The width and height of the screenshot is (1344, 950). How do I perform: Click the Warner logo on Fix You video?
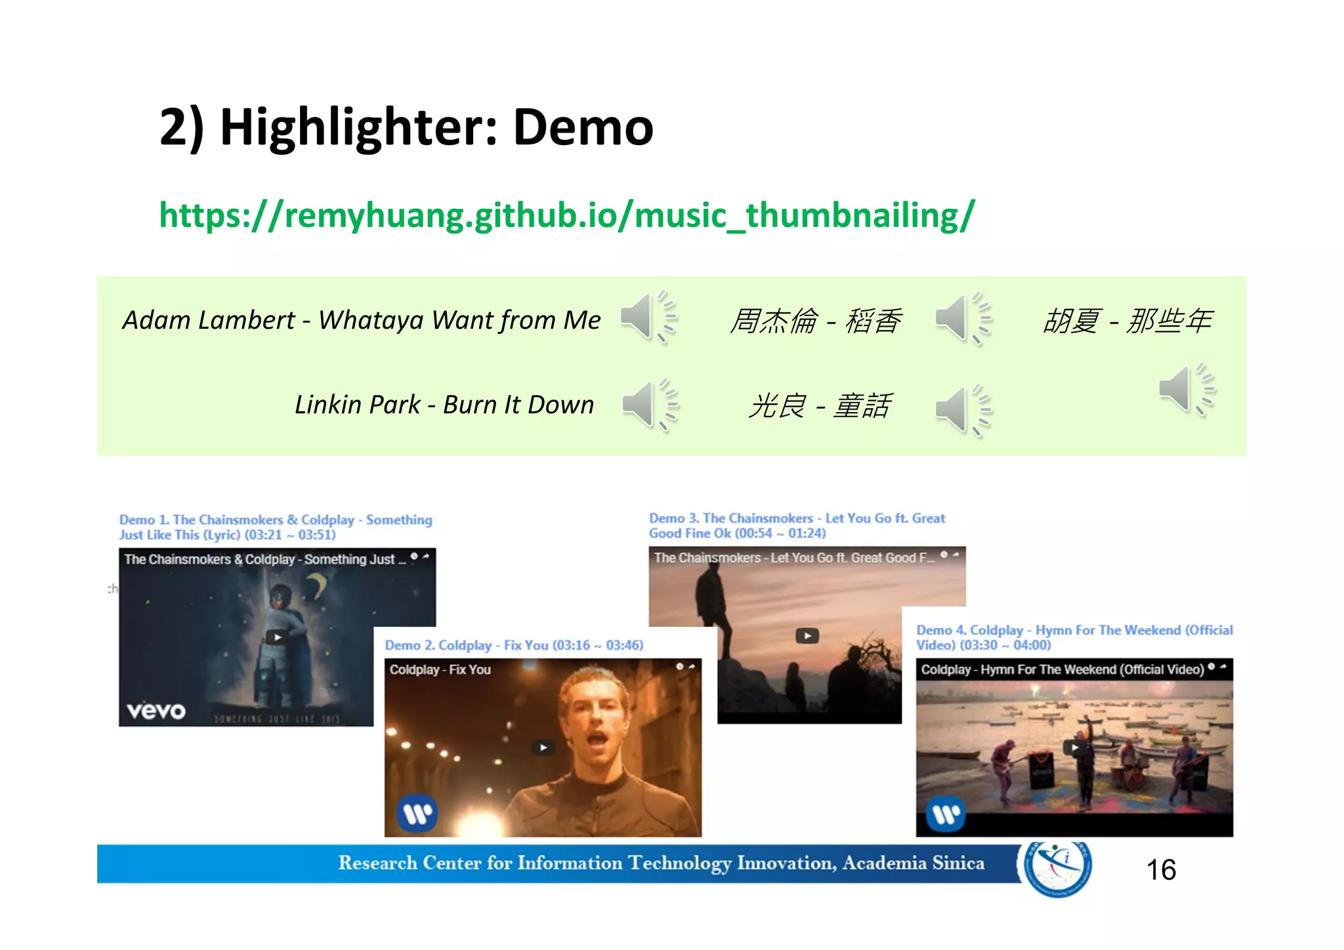(417, 814)
